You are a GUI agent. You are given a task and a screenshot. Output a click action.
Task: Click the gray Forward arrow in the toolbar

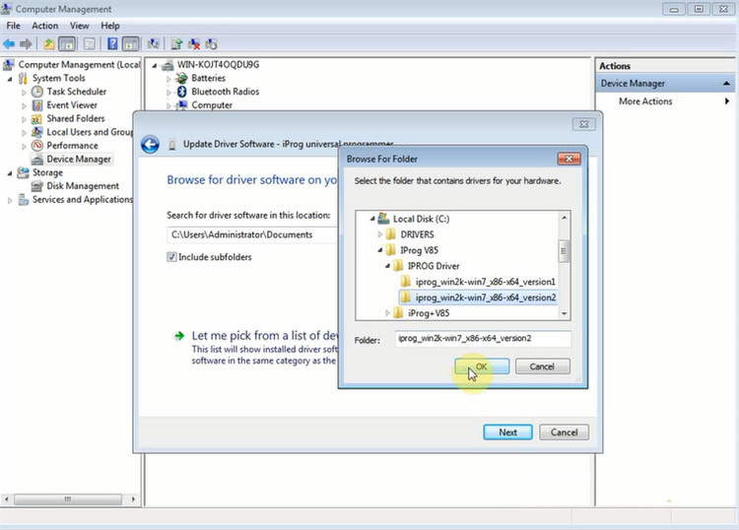point(26,44)
